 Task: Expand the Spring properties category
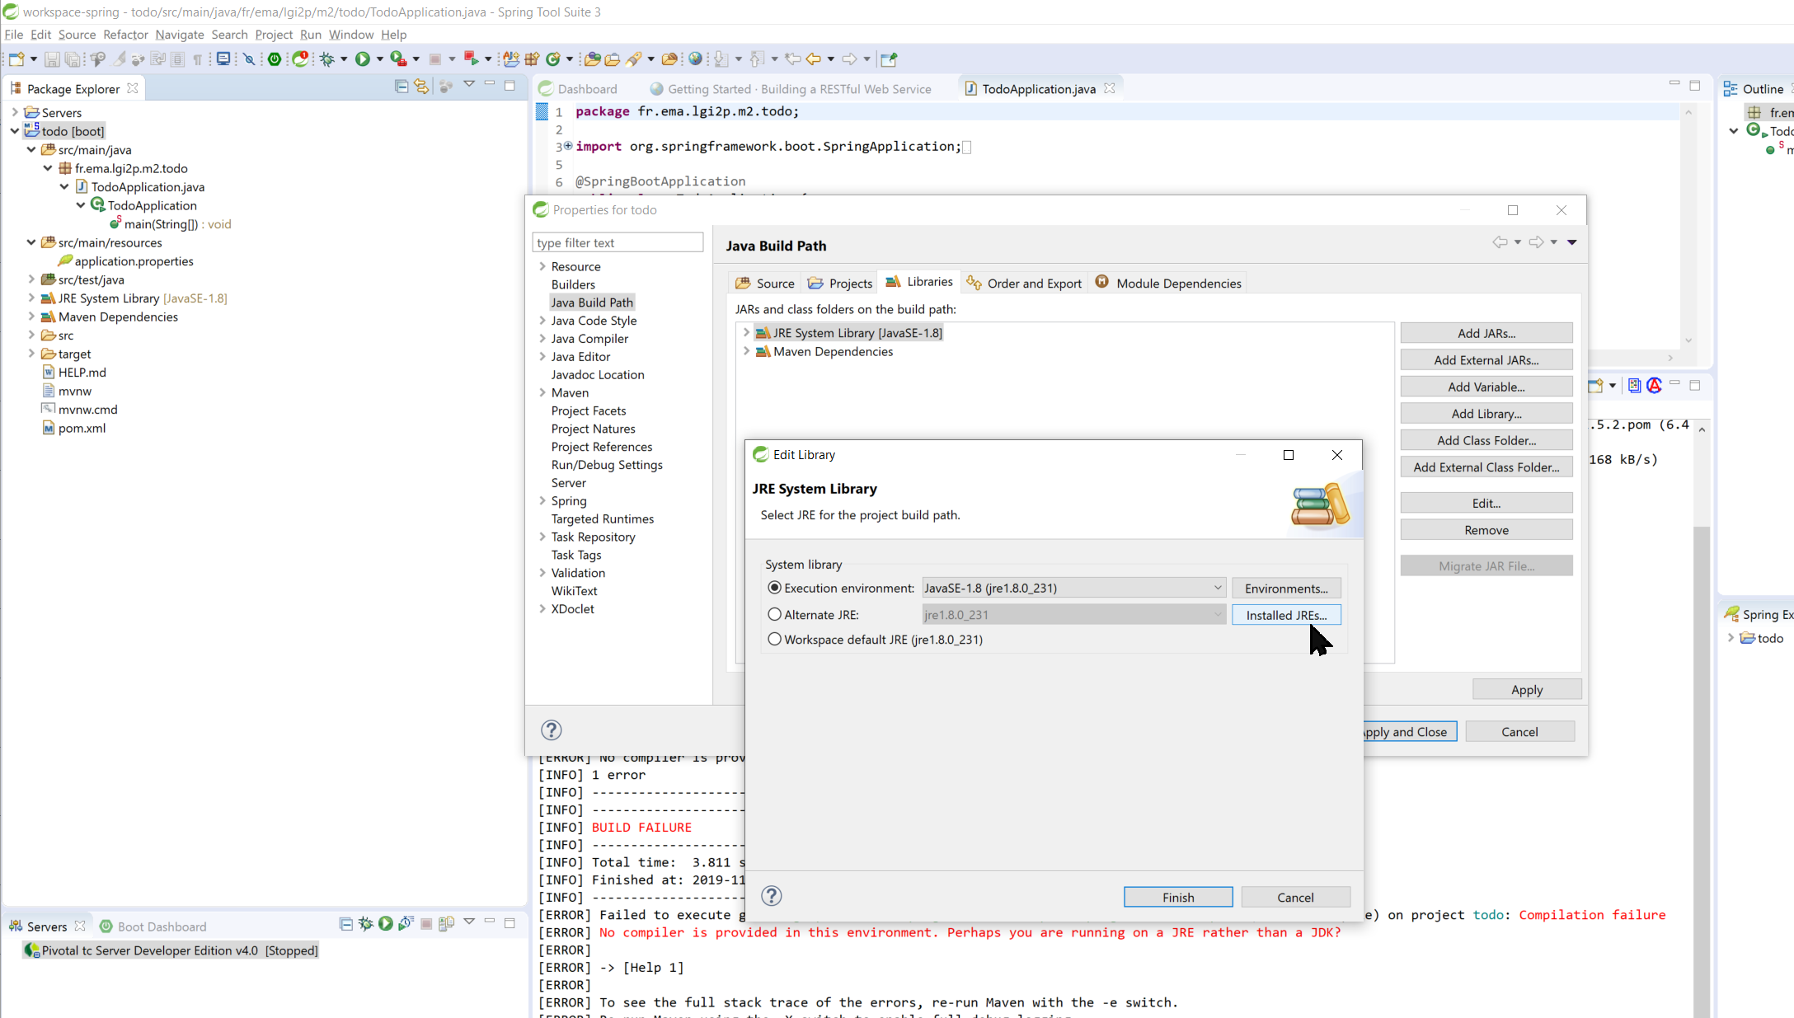coord(542,500)
